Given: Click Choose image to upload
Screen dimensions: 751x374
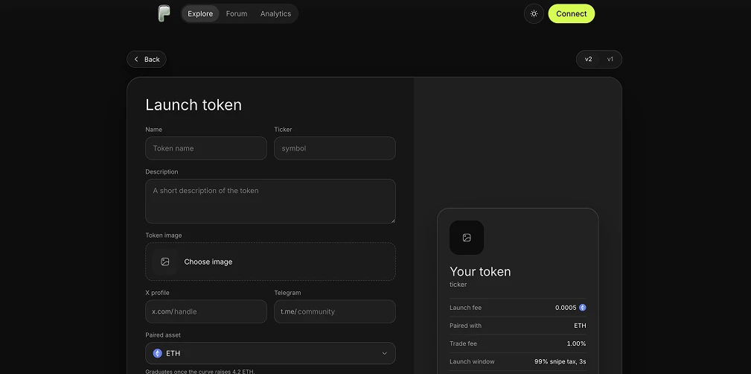Looking at the screenshot, I should (271, 262).
